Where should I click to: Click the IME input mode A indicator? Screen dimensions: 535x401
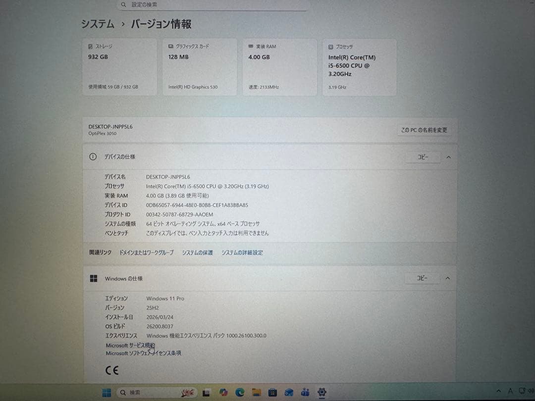510,391
